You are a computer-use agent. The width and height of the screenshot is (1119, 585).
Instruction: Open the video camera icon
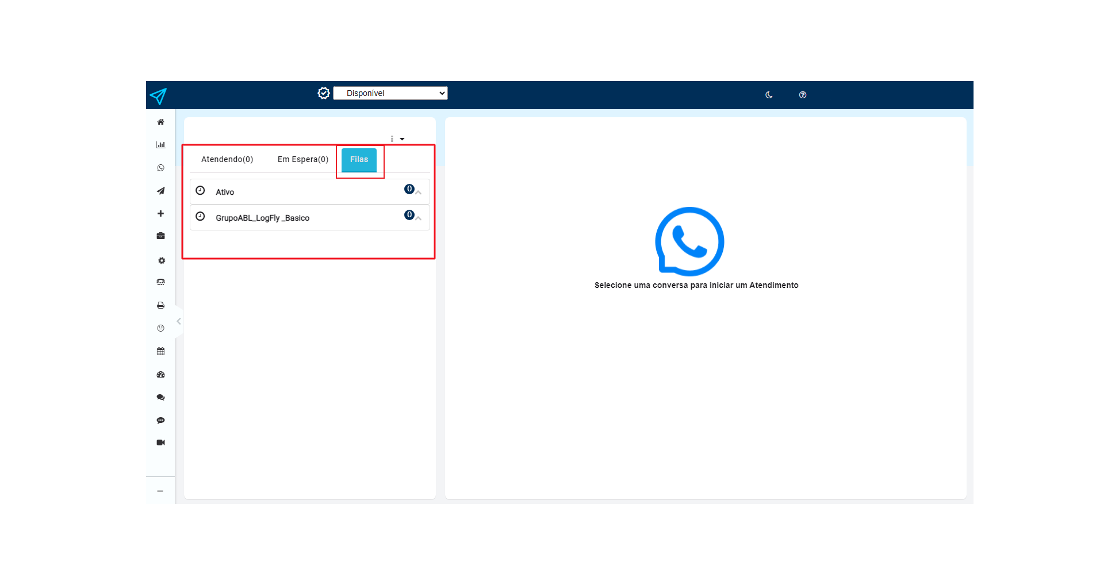coord(160,442)
